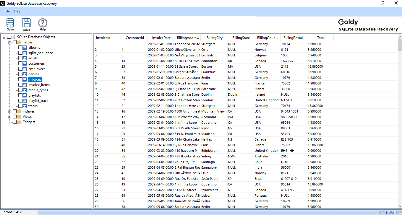Select the invoice_items tree item
The image size is (402, 215).
click(39, 85)
